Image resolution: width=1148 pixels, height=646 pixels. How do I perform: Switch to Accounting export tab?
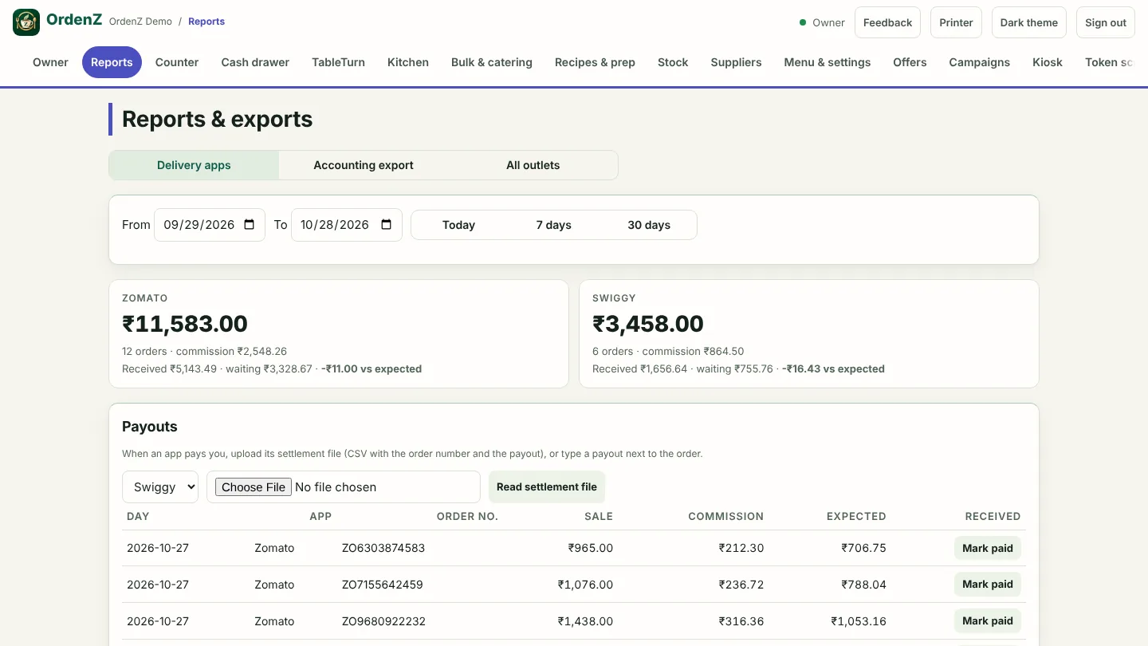click(x=364, y=165)
